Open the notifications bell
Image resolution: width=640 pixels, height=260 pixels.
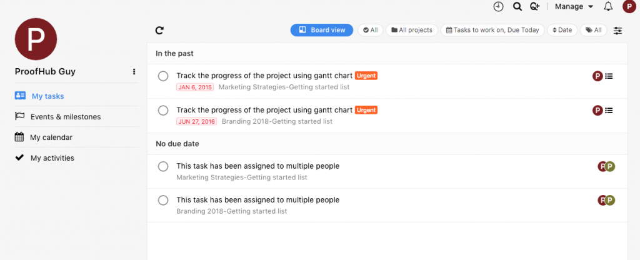click(608, 6)
